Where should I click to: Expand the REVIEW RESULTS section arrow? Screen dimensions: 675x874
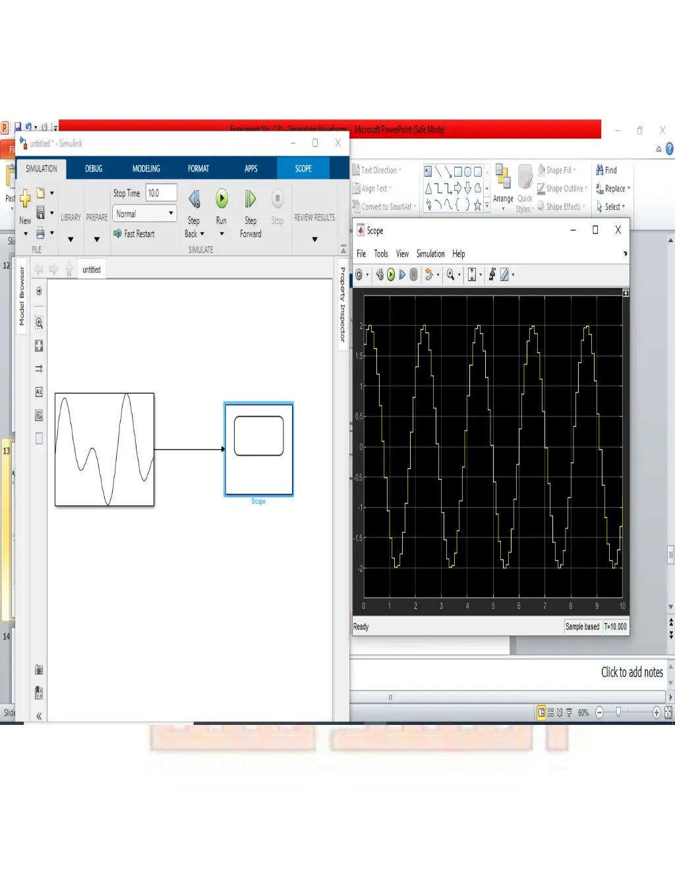314,239
